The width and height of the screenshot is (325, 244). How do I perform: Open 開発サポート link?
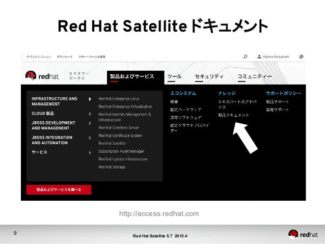coord(277,110)
